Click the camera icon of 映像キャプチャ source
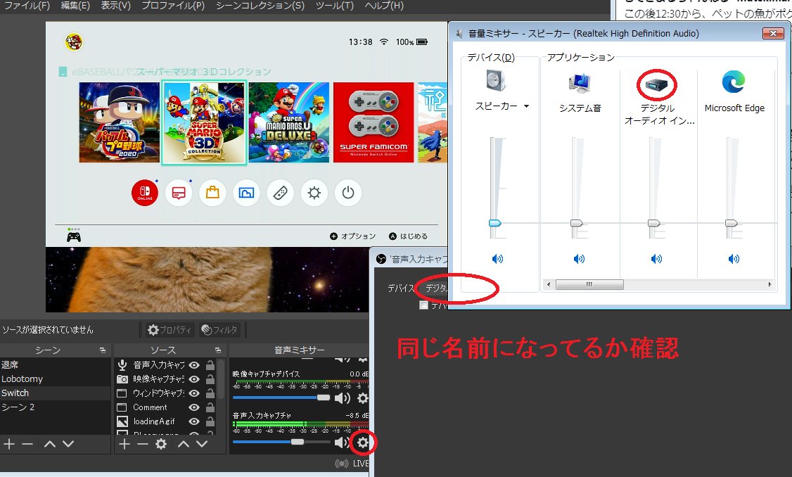Viewport: 792px width, 477px height. point(122,379)
